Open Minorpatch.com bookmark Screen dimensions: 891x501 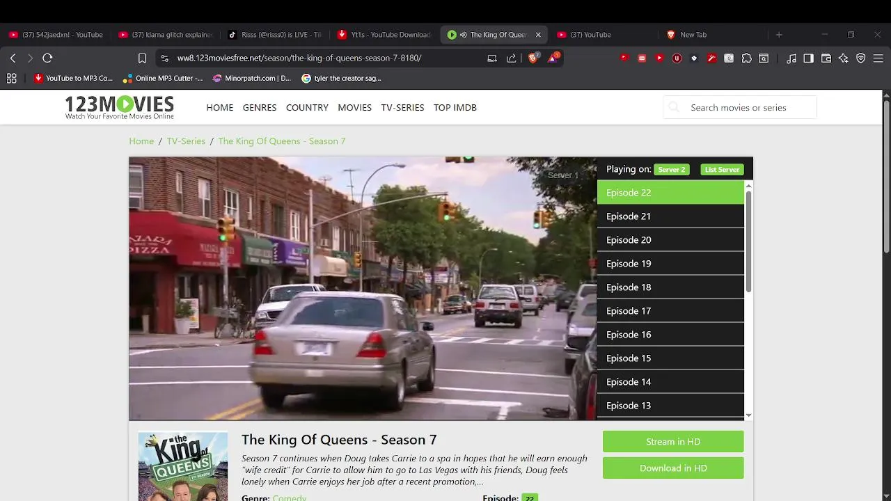tap(252, 78)
